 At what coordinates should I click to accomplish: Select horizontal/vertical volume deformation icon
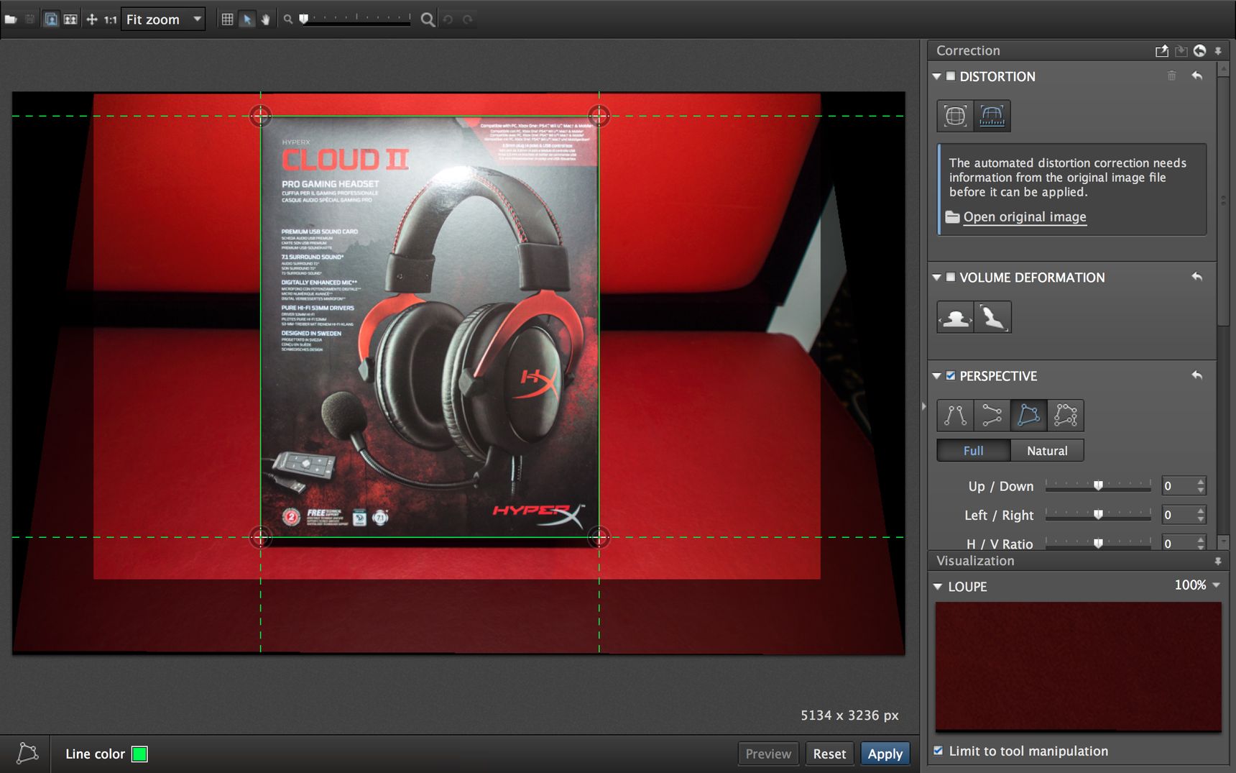pyautogui.click(x=955, y=317)
